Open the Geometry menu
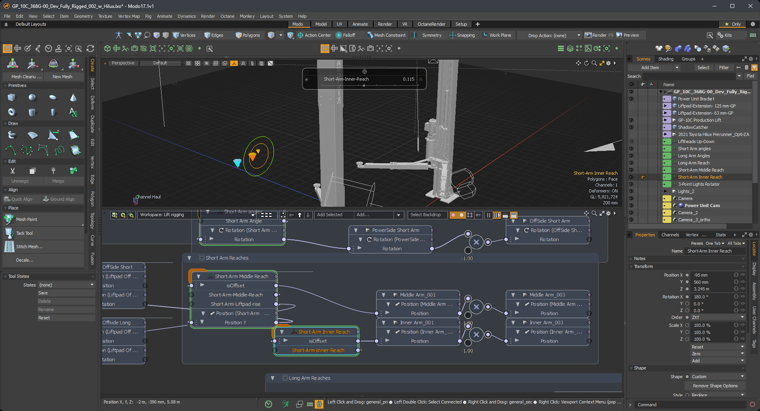Viewport: 760px width, 411px height. click(x=83, y=16)
